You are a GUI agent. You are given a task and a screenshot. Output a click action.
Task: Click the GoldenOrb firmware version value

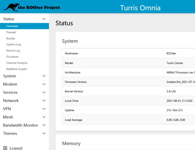181,82
